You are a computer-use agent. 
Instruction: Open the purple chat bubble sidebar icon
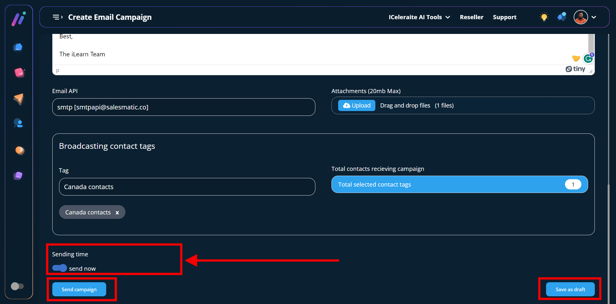coord(18,176)
